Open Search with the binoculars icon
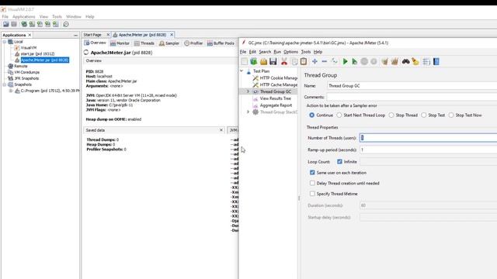Image resolution: width=497 pixels, height=279 pixels. coord(405,62)
